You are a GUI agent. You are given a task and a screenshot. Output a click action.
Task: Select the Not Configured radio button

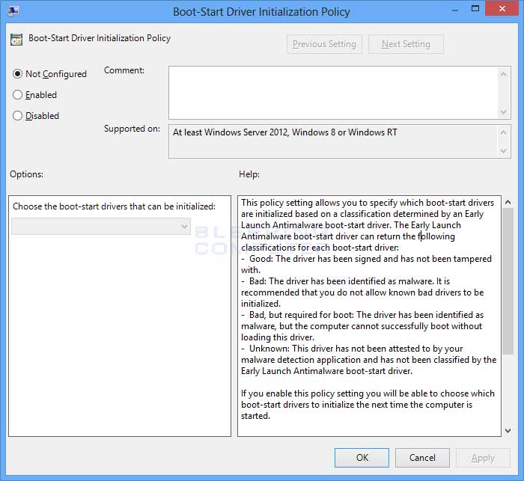(18, 74)
